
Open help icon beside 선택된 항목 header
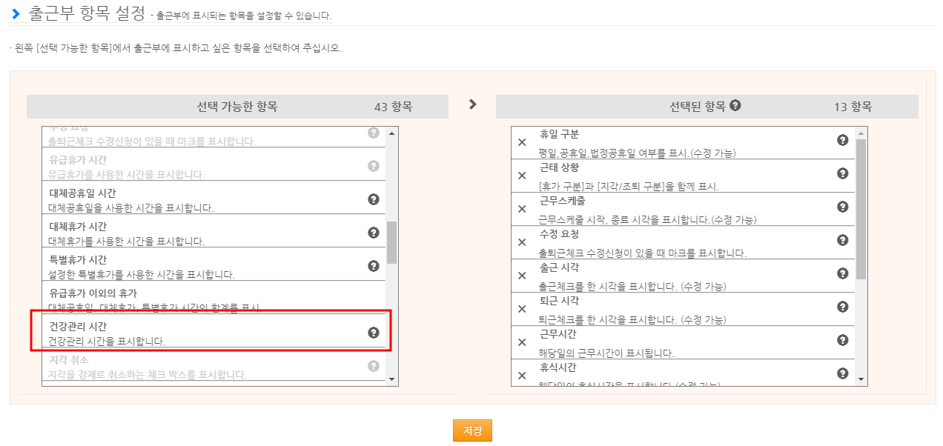pos(735,105)
